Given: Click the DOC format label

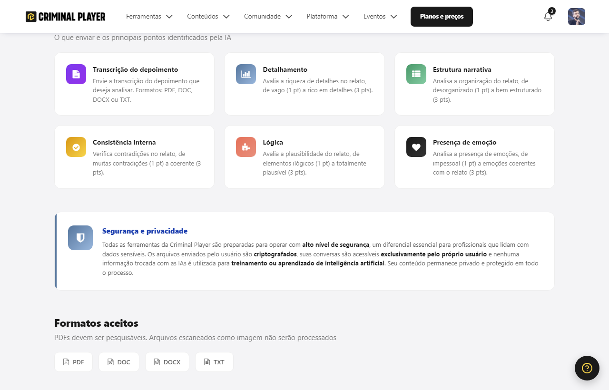Looking at the screenshot, I should click(x=124, y=362).
